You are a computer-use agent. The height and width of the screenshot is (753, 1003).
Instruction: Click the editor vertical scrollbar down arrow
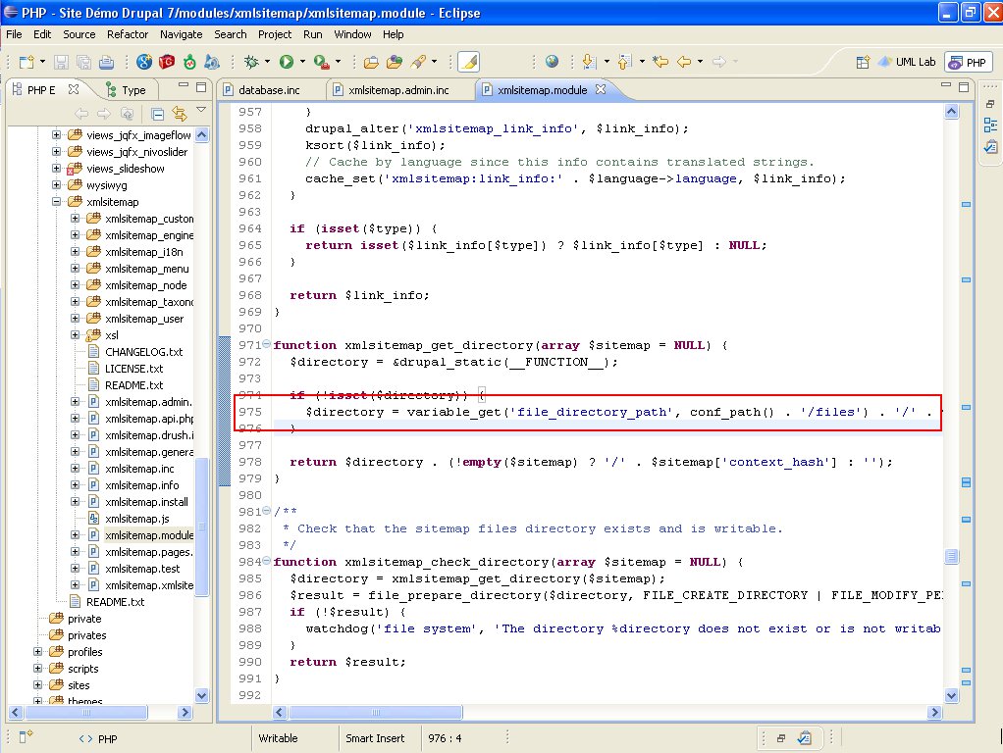pyautogui.click(x=951, y=695)
